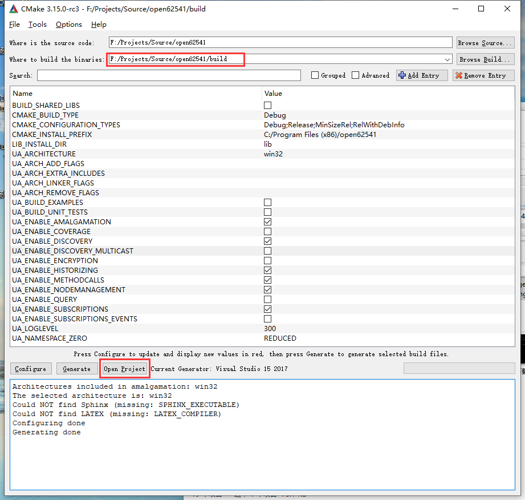
Task: Click the blue plus Add Entry icon
Action: coord(402,75)
